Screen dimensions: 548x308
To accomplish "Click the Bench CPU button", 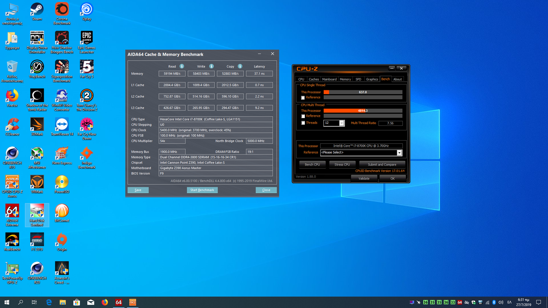I will click(x=312, y=165).
